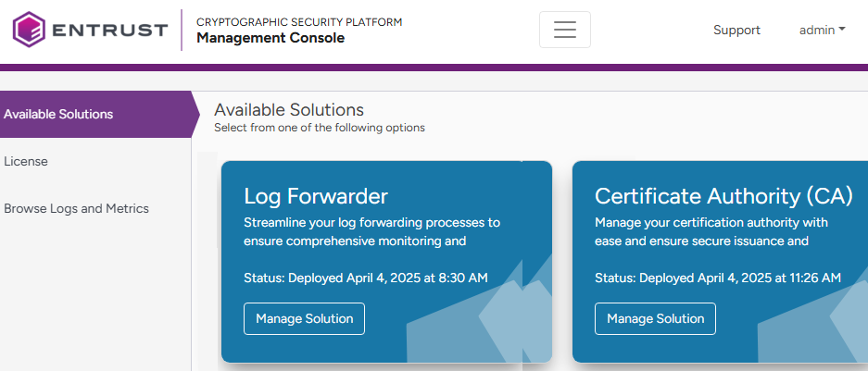Select Available Solutions in the sidebar

pyautogui.click(x=58, y=115)
